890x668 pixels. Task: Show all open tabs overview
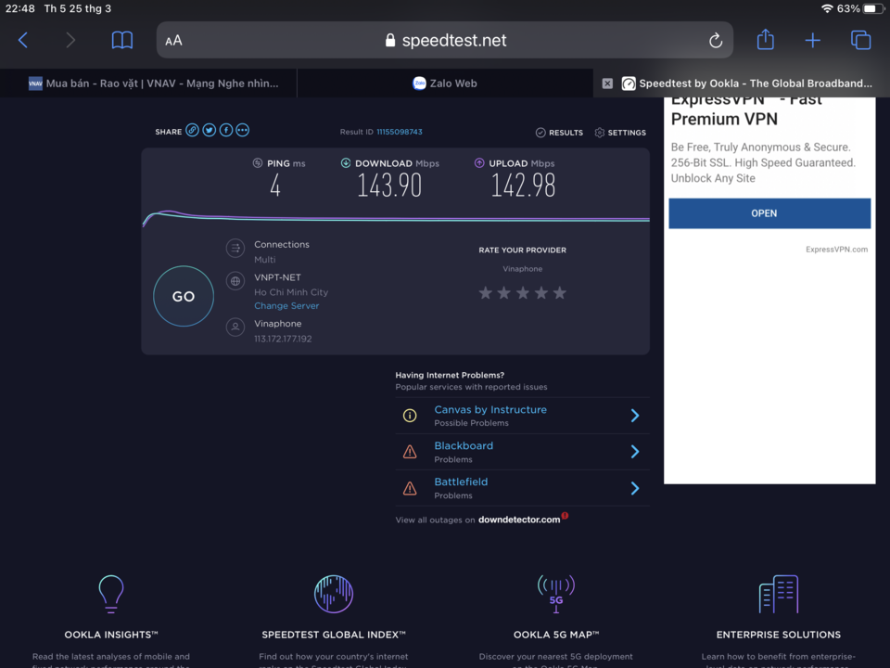860,40
